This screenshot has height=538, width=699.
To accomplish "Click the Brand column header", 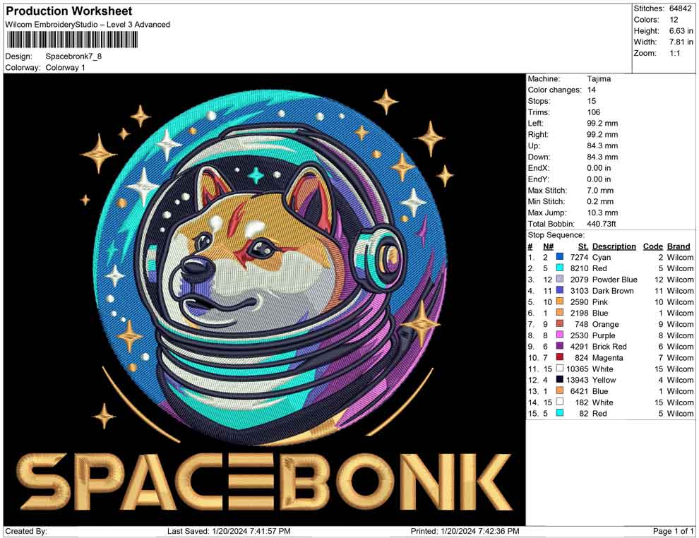I will click(679, 246).
